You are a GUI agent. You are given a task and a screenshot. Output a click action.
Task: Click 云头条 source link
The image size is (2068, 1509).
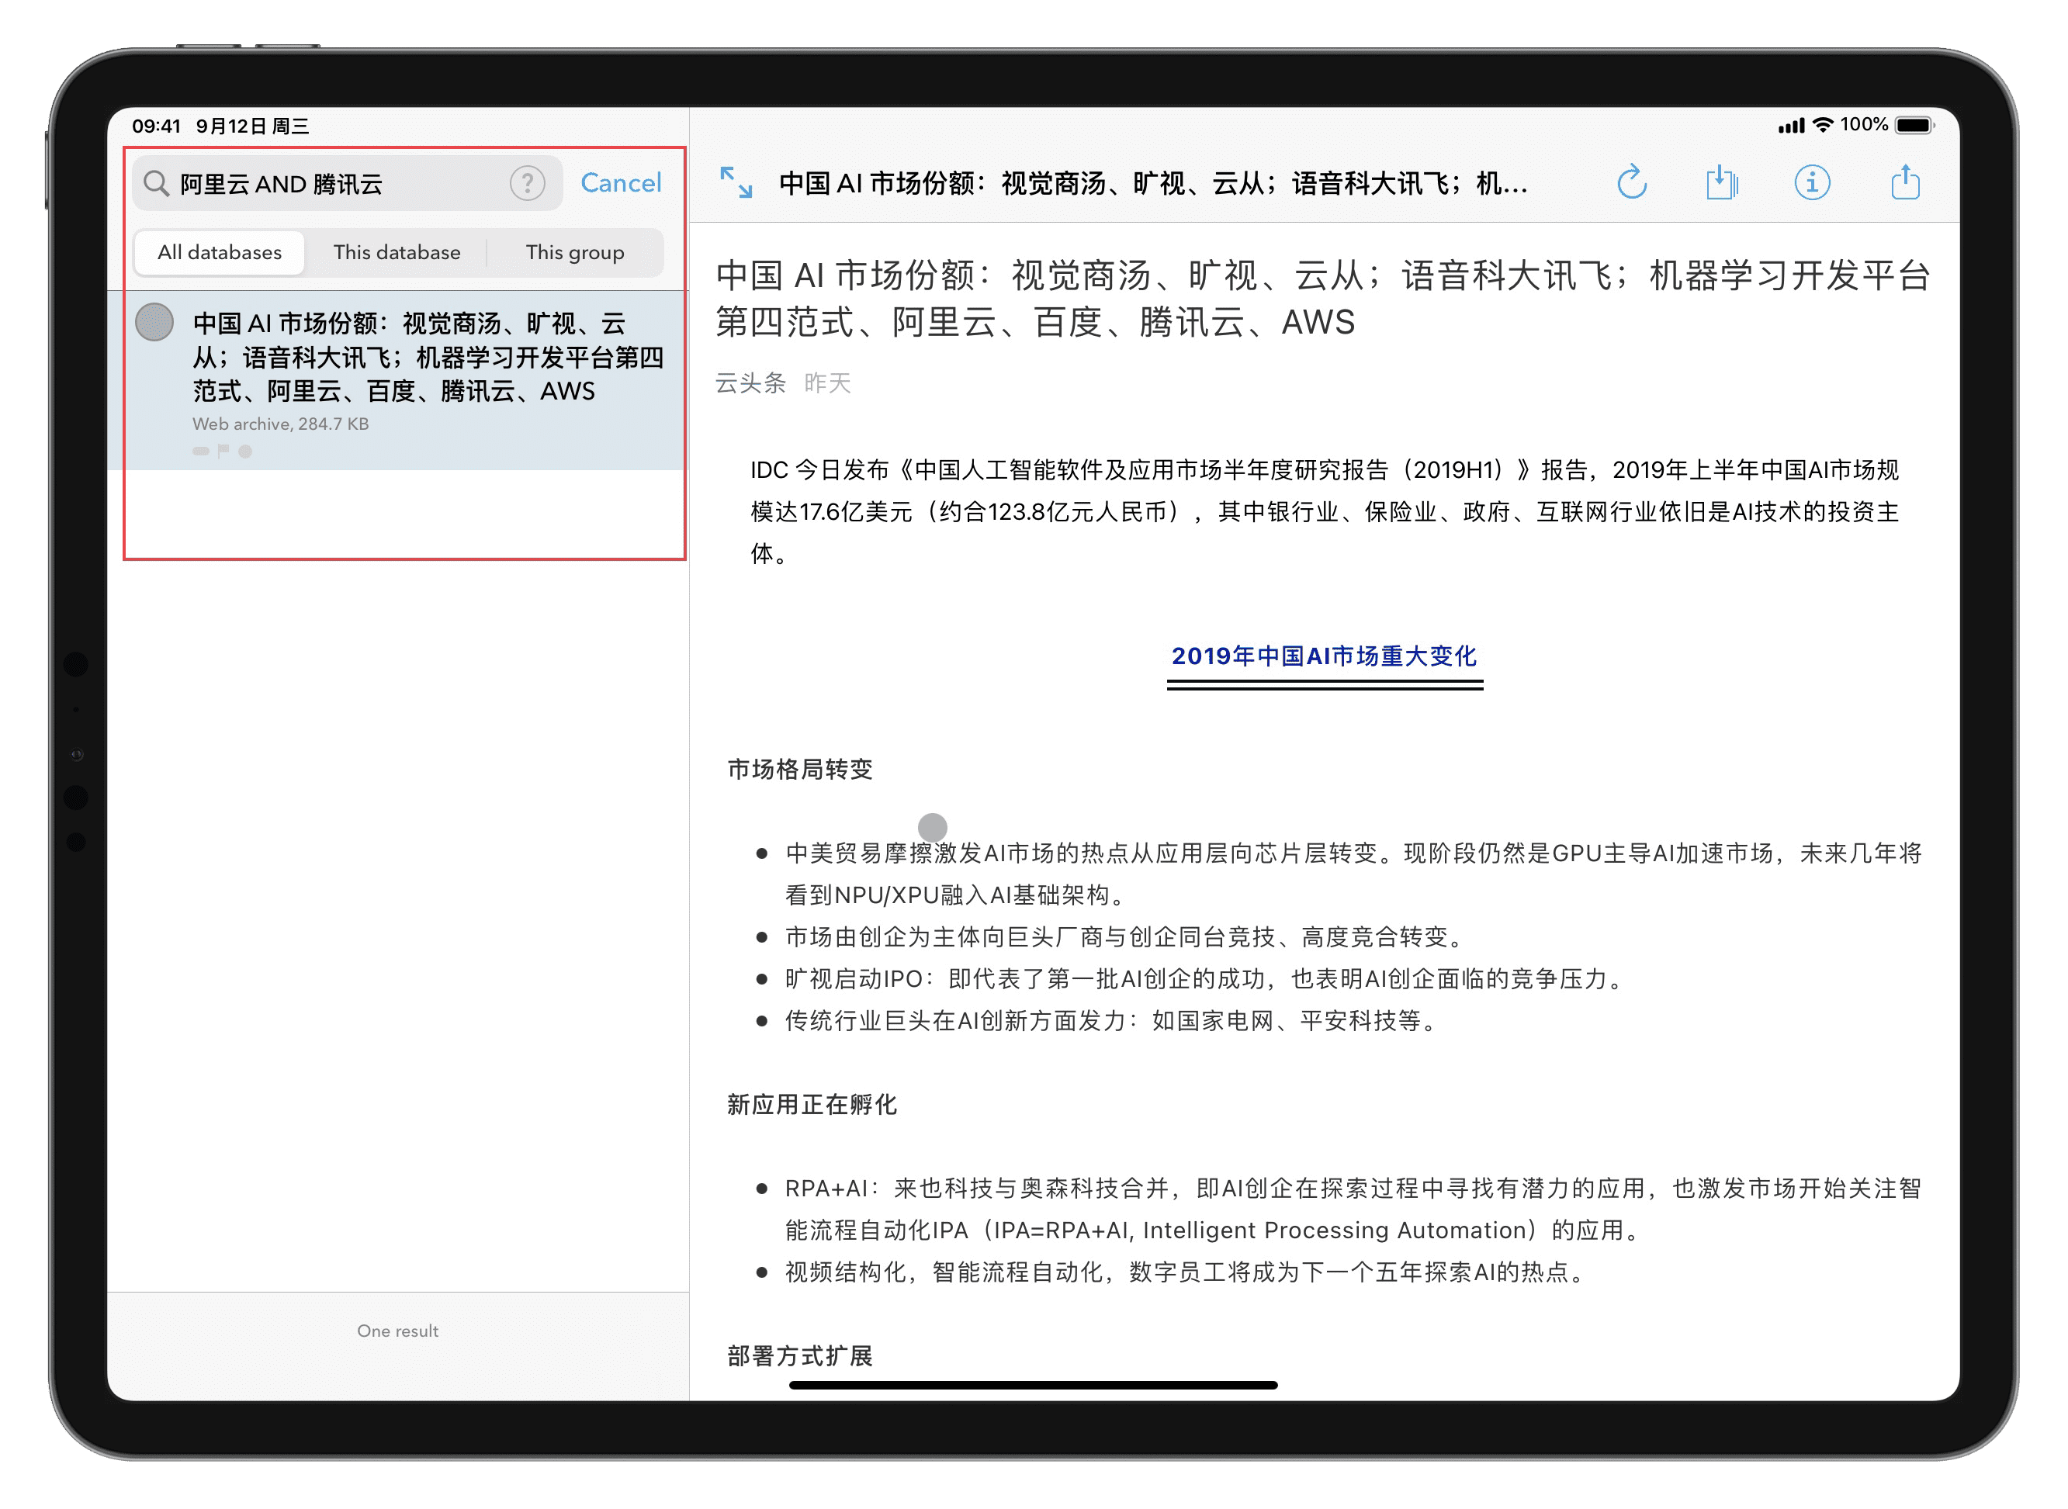pyautogui.click(x=750, y=382)
